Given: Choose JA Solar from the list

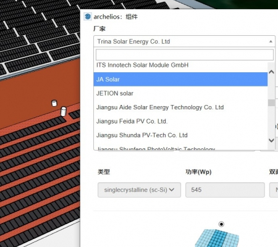Looking at the screenshot, I should point(180,79).
